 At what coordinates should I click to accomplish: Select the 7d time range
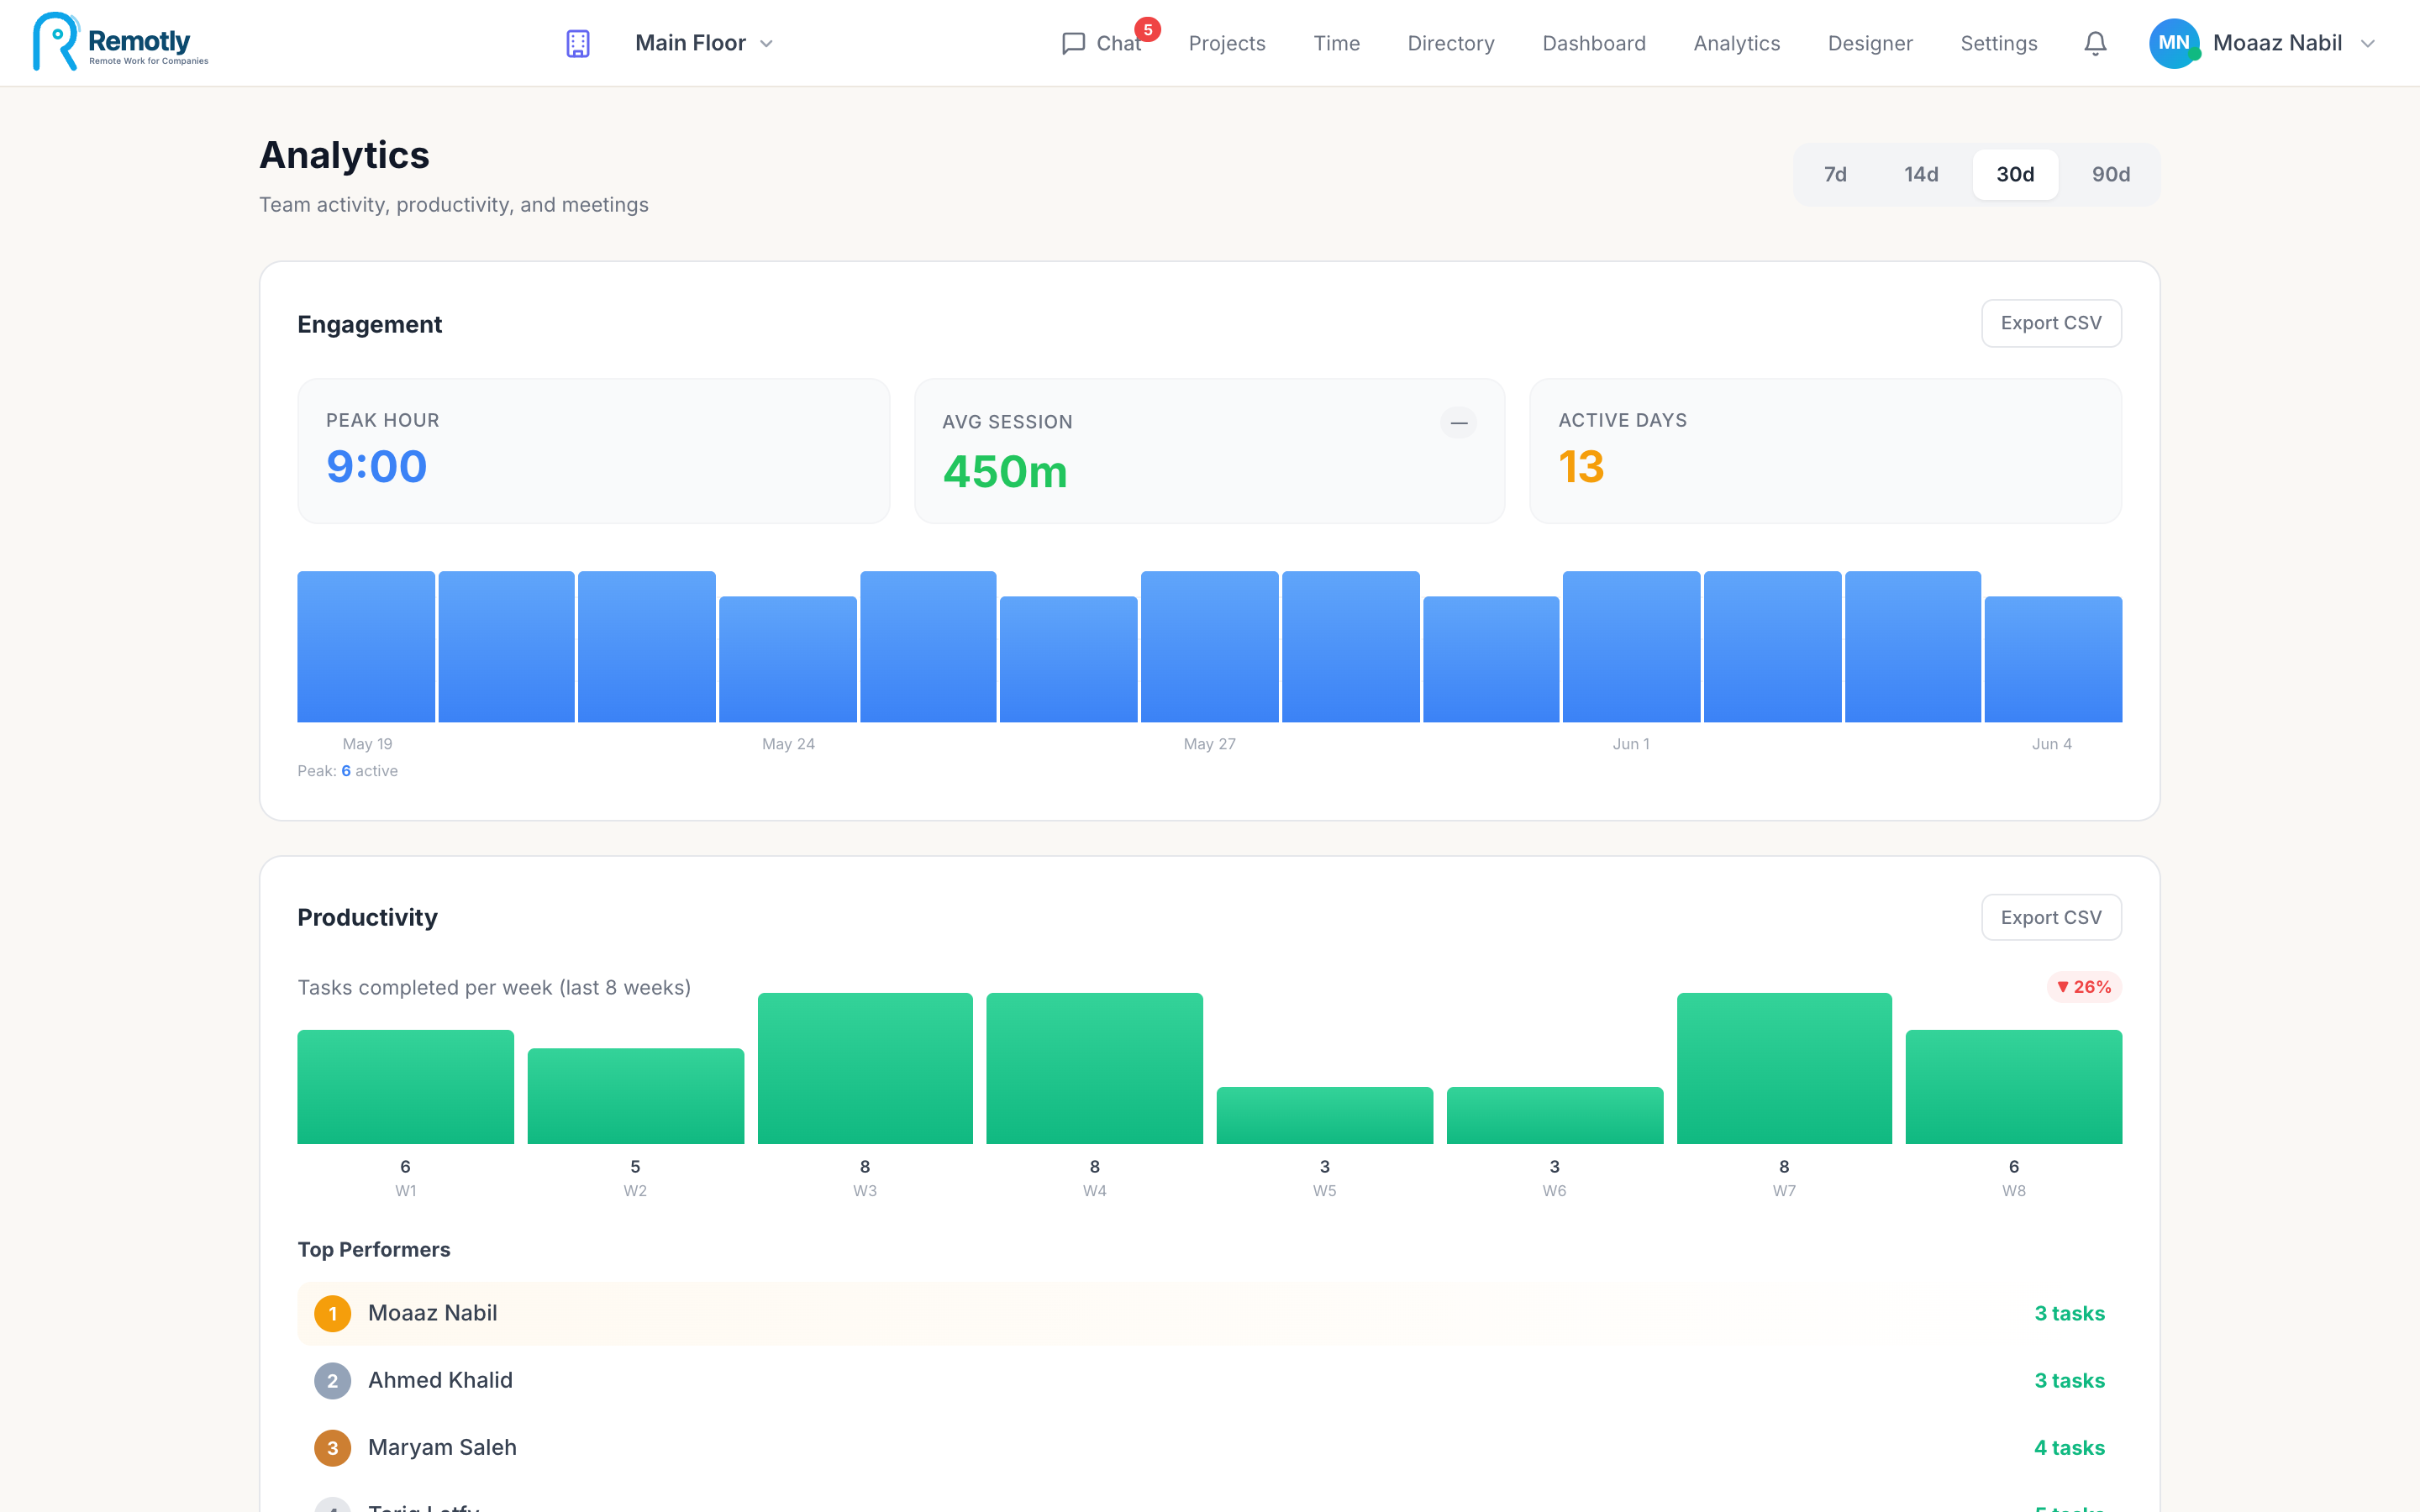click(1835, 175)
